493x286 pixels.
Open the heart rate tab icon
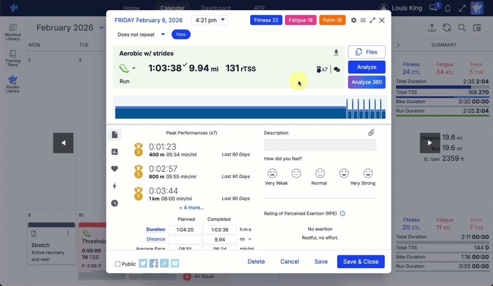click(x=115, y=169)
